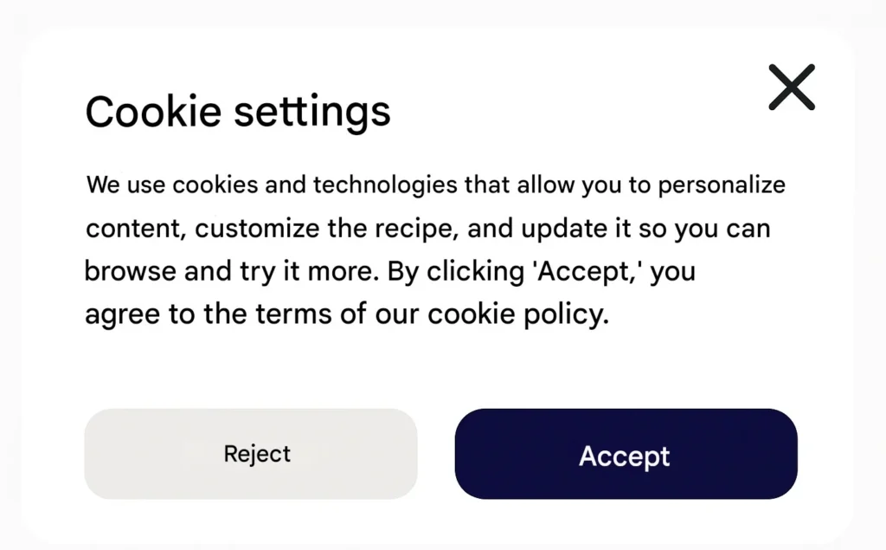Close the cookie settings dialog with X
Viewport: 886px width, 550px height.
[x=792, y=87]
